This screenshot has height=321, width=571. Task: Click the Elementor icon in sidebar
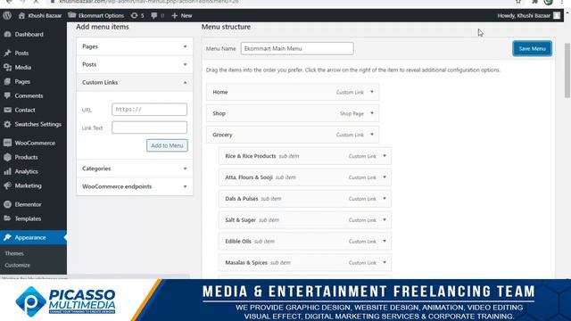pyautogui.click(x=8, y=204)
